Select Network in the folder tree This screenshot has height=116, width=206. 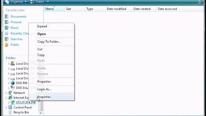point(19,93)
